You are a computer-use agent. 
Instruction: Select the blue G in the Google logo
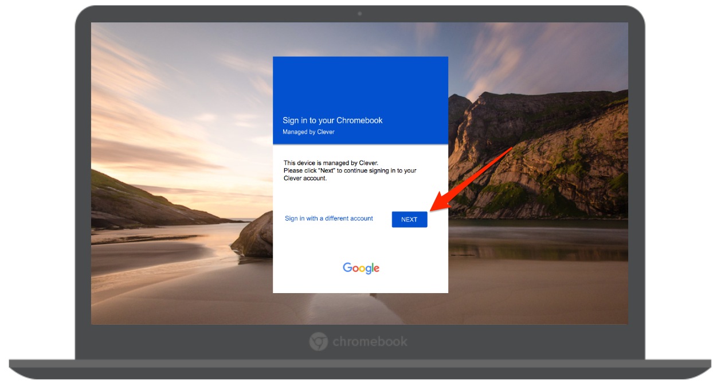347,267
